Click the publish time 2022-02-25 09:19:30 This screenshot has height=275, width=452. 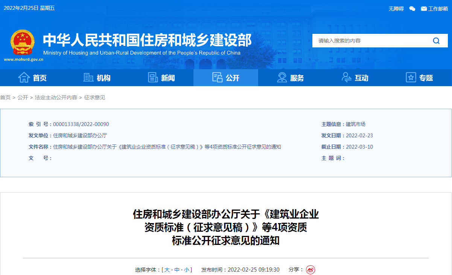tap(253, 270)
